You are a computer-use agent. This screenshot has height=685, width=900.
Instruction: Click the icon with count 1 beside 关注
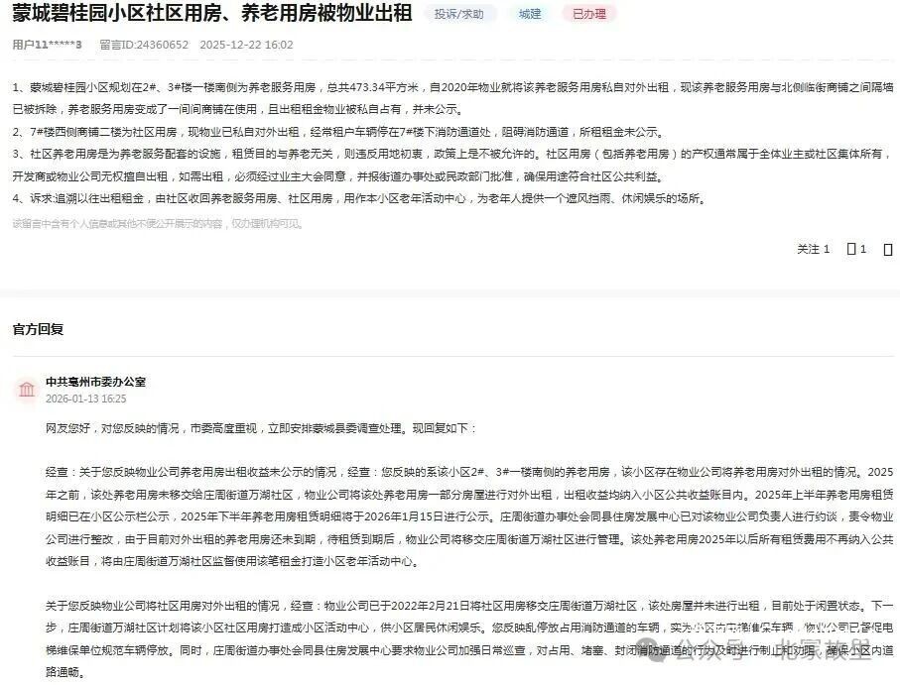856,249
